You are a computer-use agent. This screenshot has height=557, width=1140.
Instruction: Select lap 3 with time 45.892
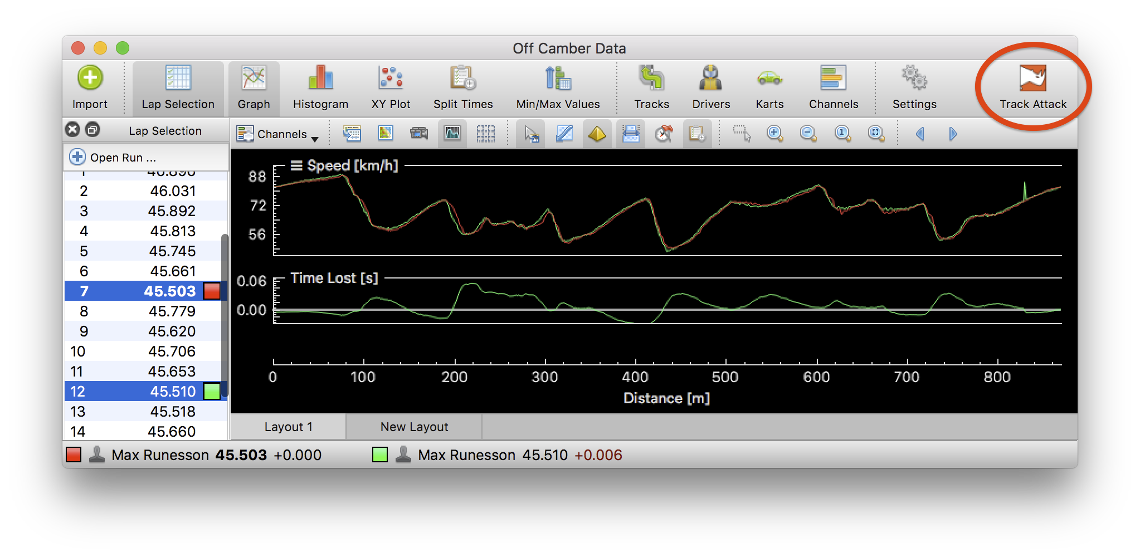143,211
